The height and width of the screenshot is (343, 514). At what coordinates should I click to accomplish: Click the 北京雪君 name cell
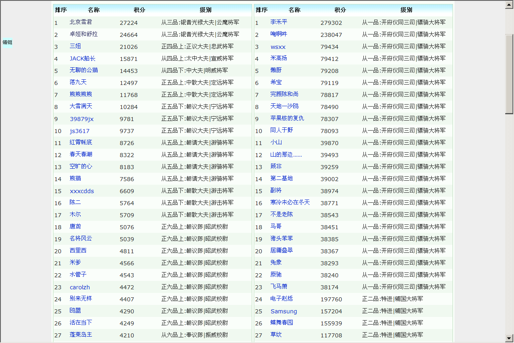tap(81, 22)
